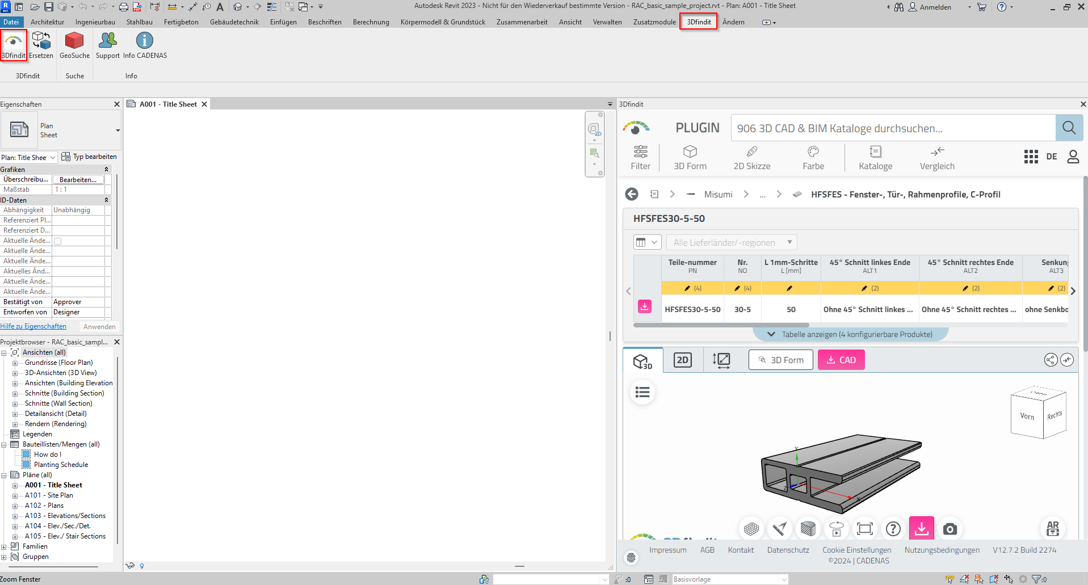1088x585 pixels.
Task: Select the 3Dfindit ribbon tab
Action: [x=699, y=22]
